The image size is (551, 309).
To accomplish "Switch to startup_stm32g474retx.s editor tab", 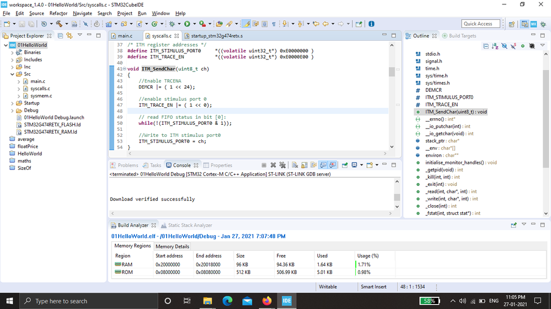I will click(217, 36).
